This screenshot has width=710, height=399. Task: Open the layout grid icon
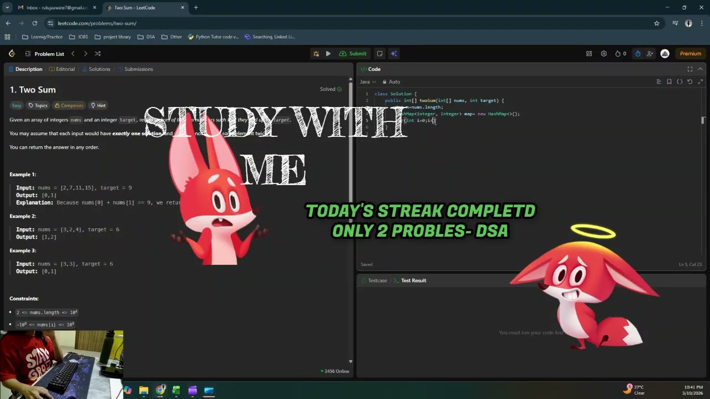click(x=589, y=54)
